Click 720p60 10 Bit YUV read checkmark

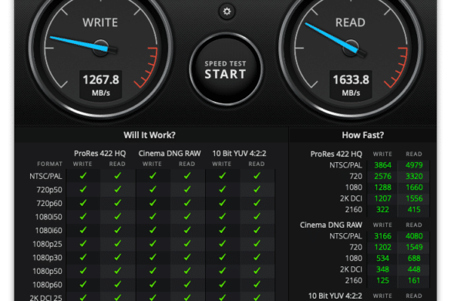257,203
